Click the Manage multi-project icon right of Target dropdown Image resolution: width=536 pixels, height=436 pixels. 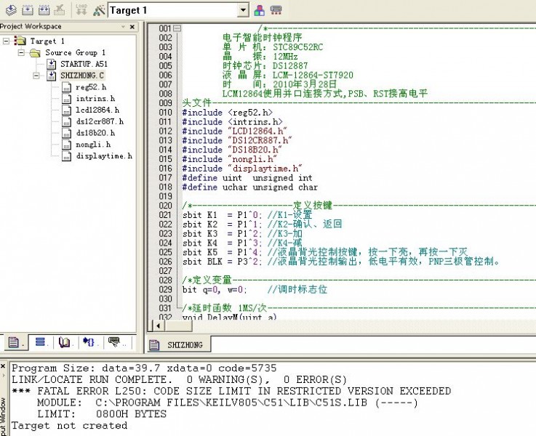[x=276, y=10]
